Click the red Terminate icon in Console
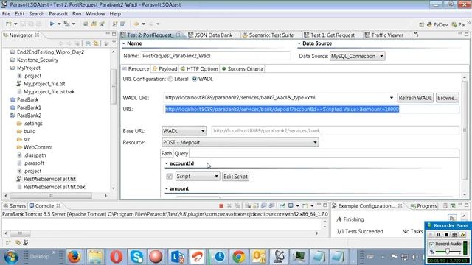Viewport: 472px width, 265px height. (x=221, y=206)
